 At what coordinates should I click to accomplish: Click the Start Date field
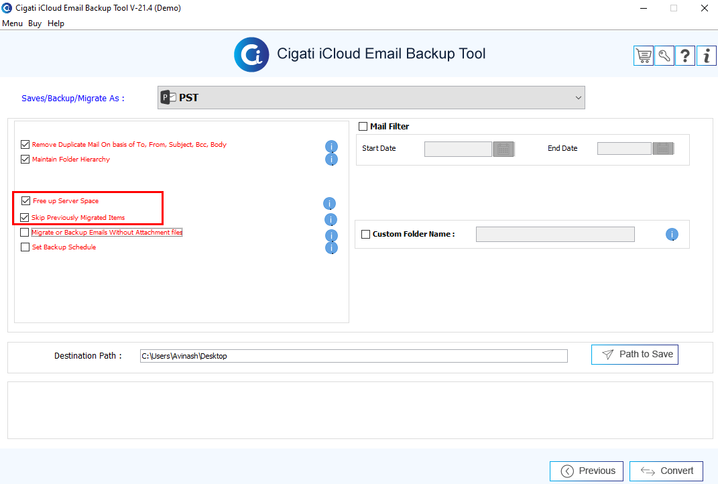coord(458,149)
